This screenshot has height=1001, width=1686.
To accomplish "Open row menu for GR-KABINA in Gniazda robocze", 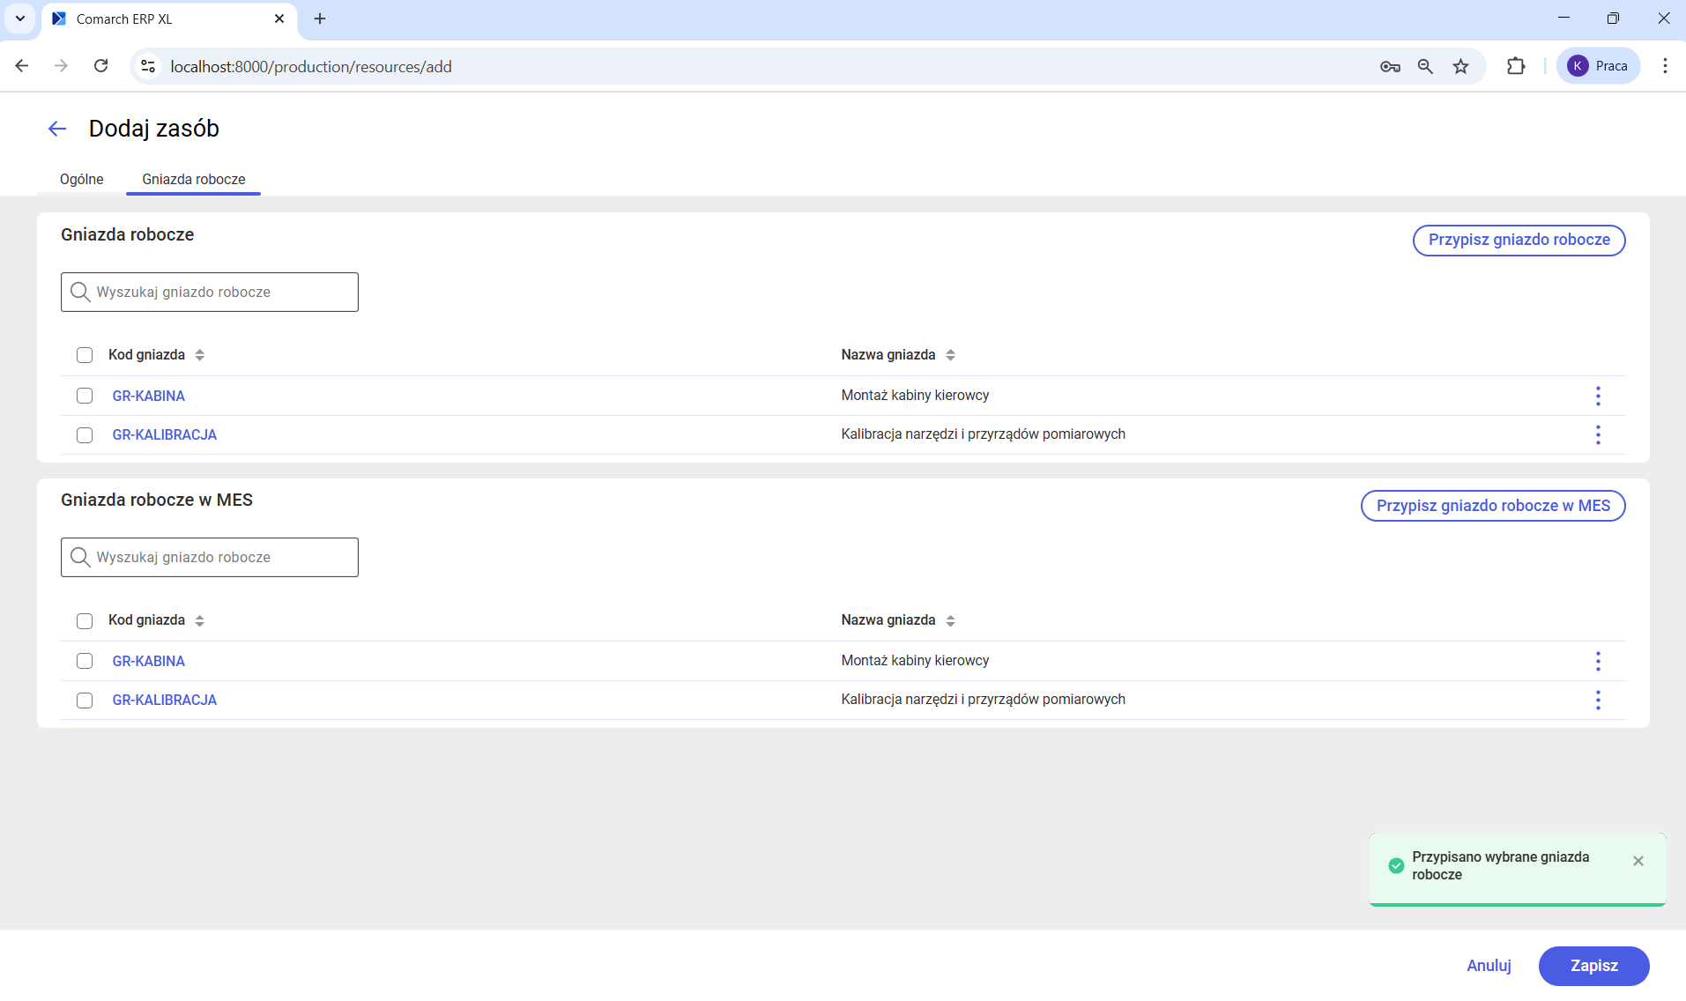I will pos(1598,396).
